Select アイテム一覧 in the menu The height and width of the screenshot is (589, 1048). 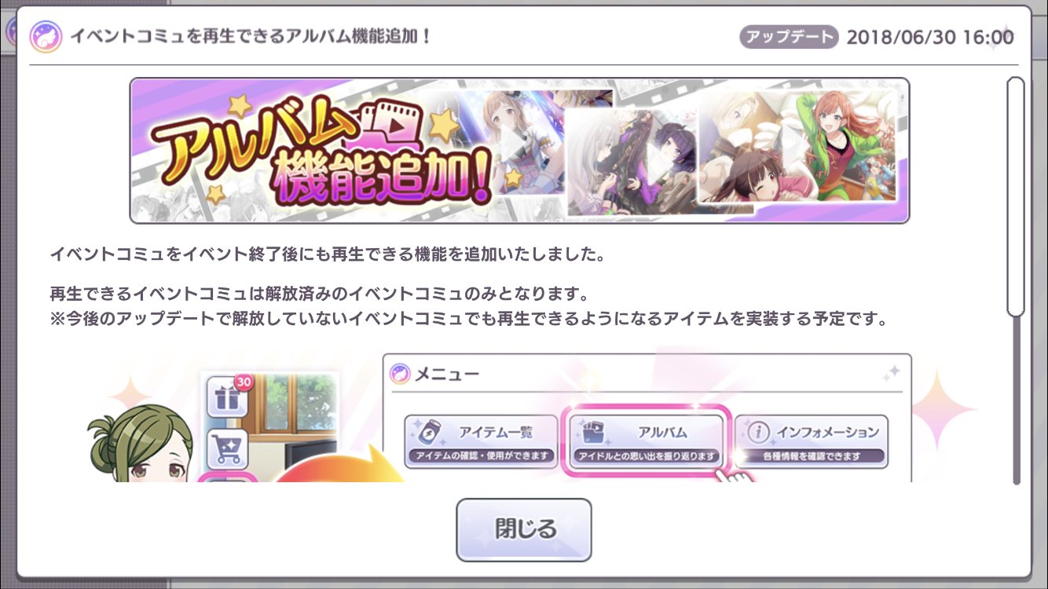481,442
